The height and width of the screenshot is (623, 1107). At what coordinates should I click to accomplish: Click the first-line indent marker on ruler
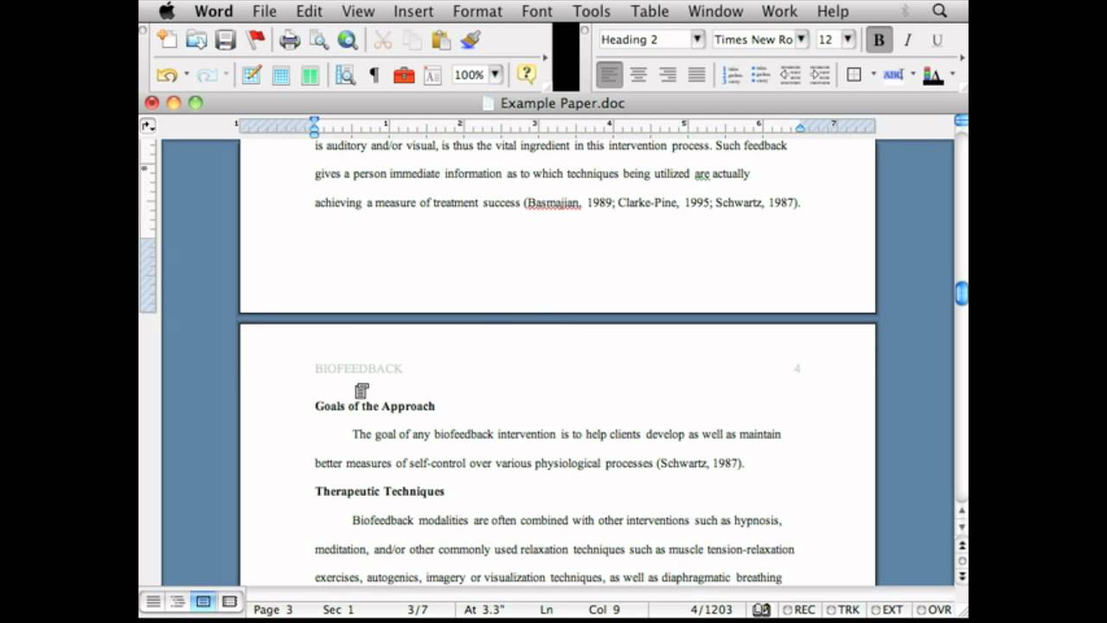(314, 121)
